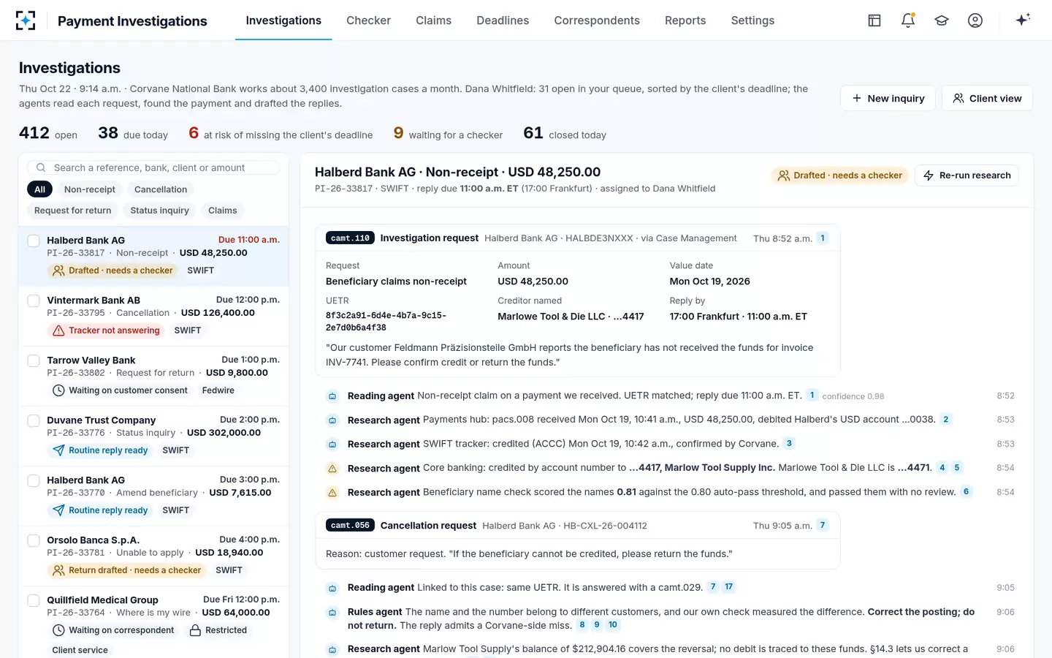
Task: Click the Payment Investigations logo icon
Action: 26,20
